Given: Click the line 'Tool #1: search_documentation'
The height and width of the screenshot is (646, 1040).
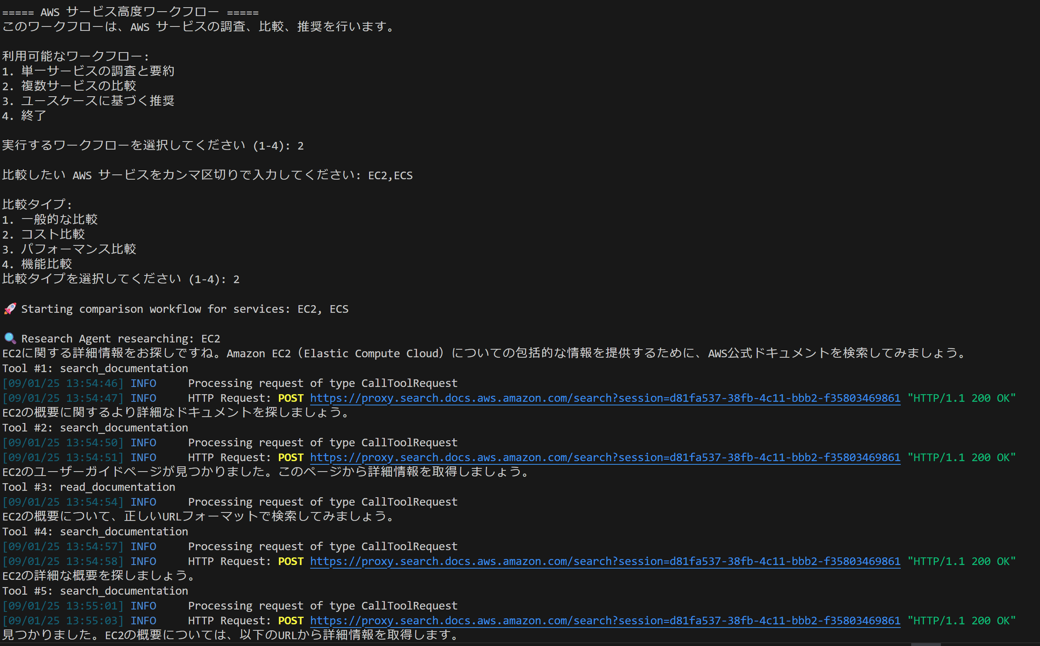Looking at the screenshot, I should tap(95, 368).
